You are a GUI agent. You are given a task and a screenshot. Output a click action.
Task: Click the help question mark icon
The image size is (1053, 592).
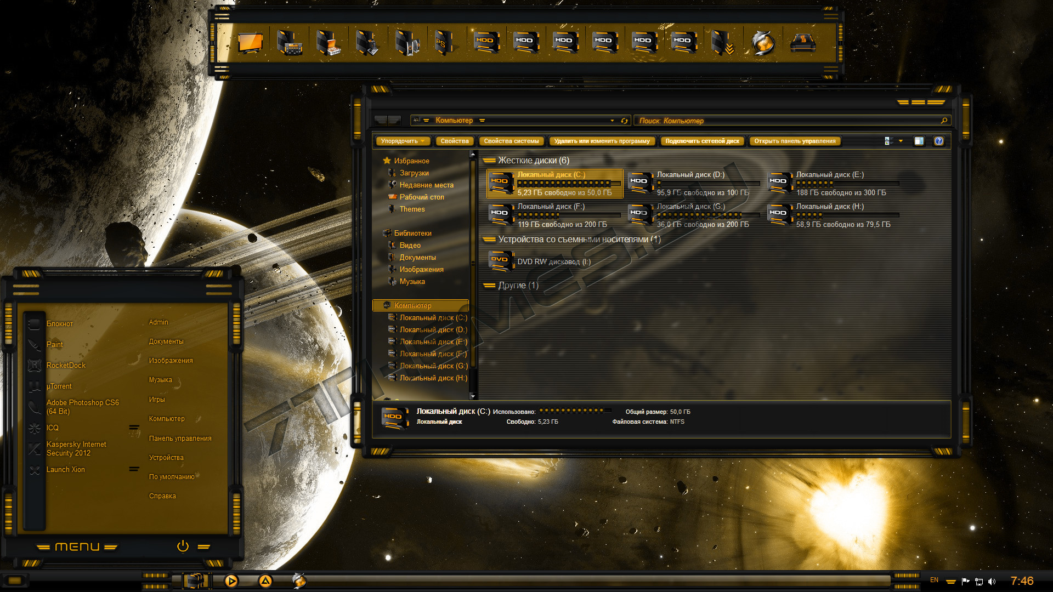tap(938, 141)
